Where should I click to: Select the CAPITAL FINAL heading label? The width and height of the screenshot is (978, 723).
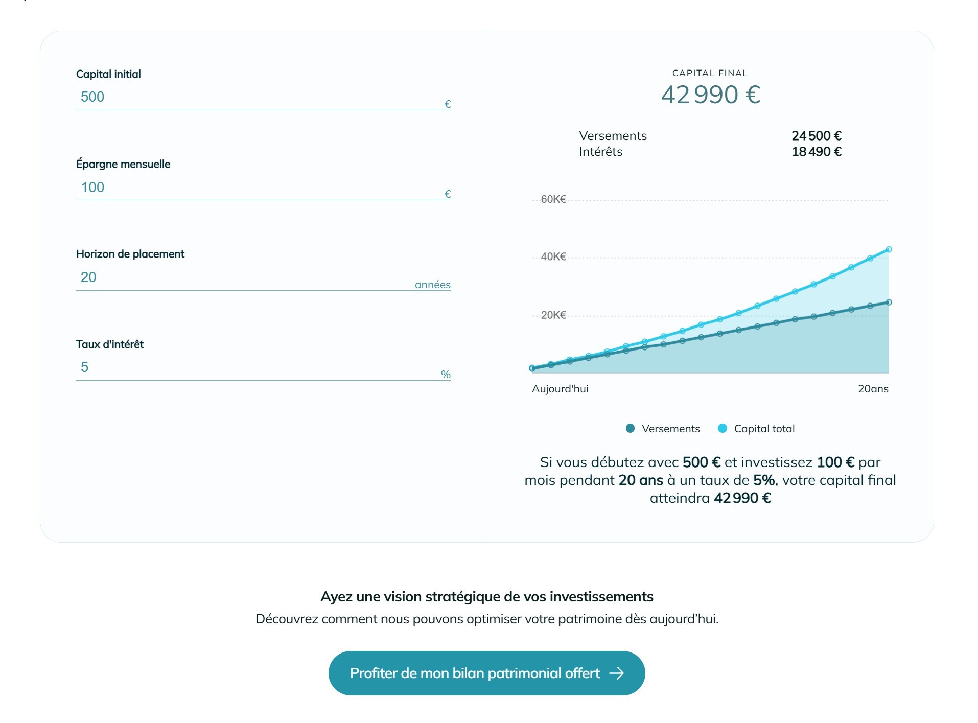point(710,73)
